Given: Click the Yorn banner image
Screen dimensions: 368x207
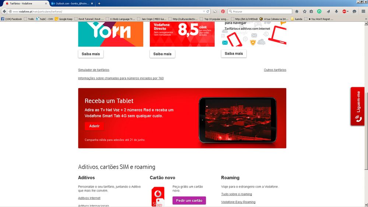Looking at the screenshot, I should click(111, 34).
